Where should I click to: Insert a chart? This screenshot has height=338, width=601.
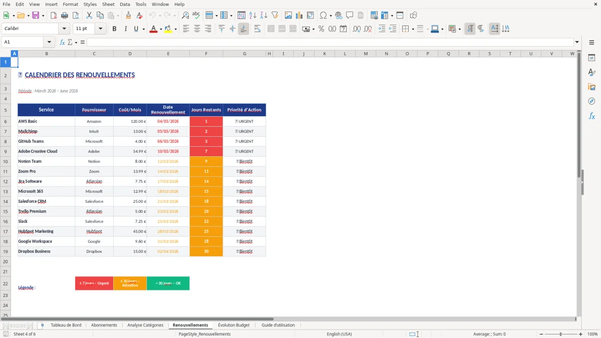(x=299, y=15)
